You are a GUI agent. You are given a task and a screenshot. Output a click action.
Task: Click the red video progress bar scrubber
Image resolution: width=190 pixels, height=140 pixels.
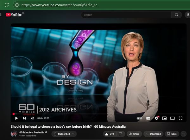14,114
